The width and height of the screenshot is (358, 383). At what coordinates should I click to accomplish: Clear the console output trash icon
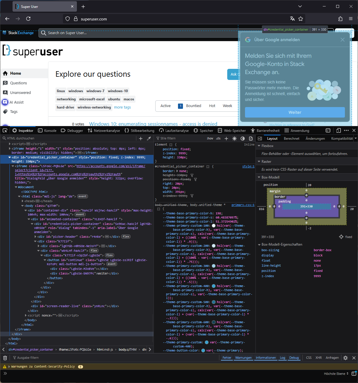pyautogui.click(x=5, y=358)
